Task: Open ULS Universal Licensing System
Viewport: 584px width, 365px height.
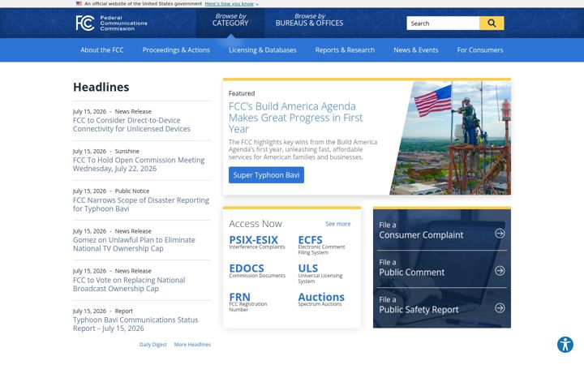Action: 320,273
